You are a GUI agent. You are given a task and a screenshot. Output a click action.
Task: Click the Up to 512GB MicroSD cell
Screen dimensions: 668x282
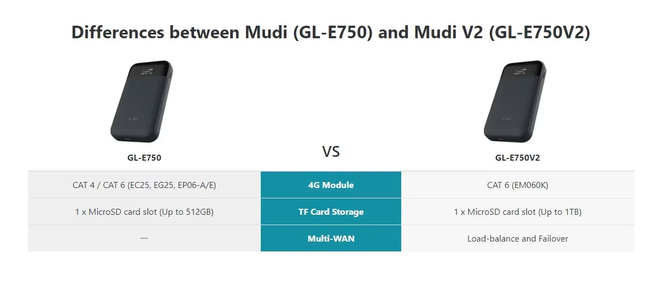[x=144, y=211]
